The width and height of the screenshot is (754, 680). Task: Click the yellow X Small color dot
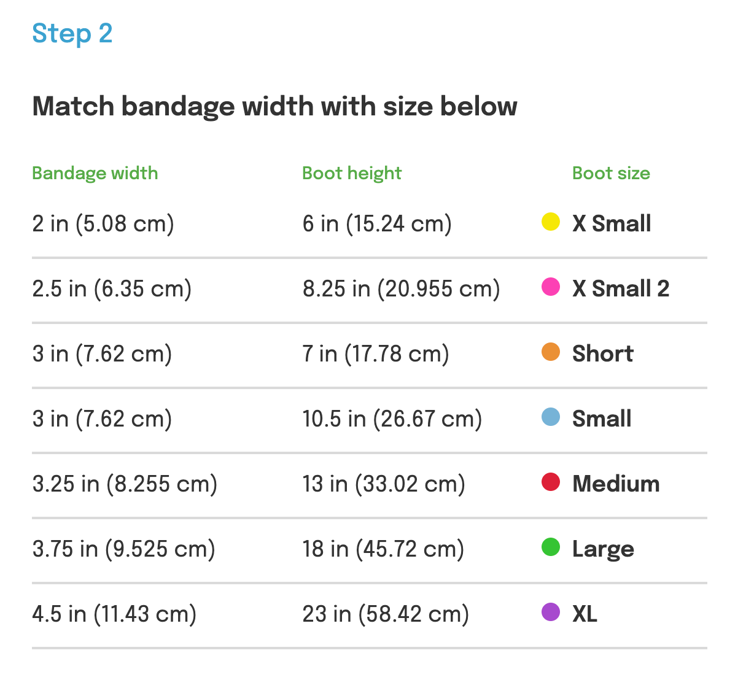click(550, 222)
